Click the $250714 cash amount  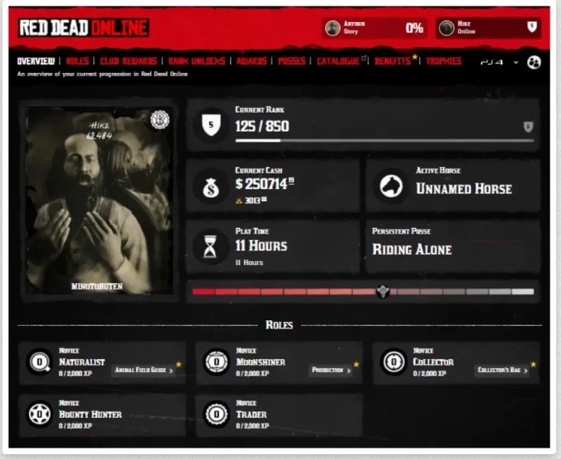coord(264,184)
